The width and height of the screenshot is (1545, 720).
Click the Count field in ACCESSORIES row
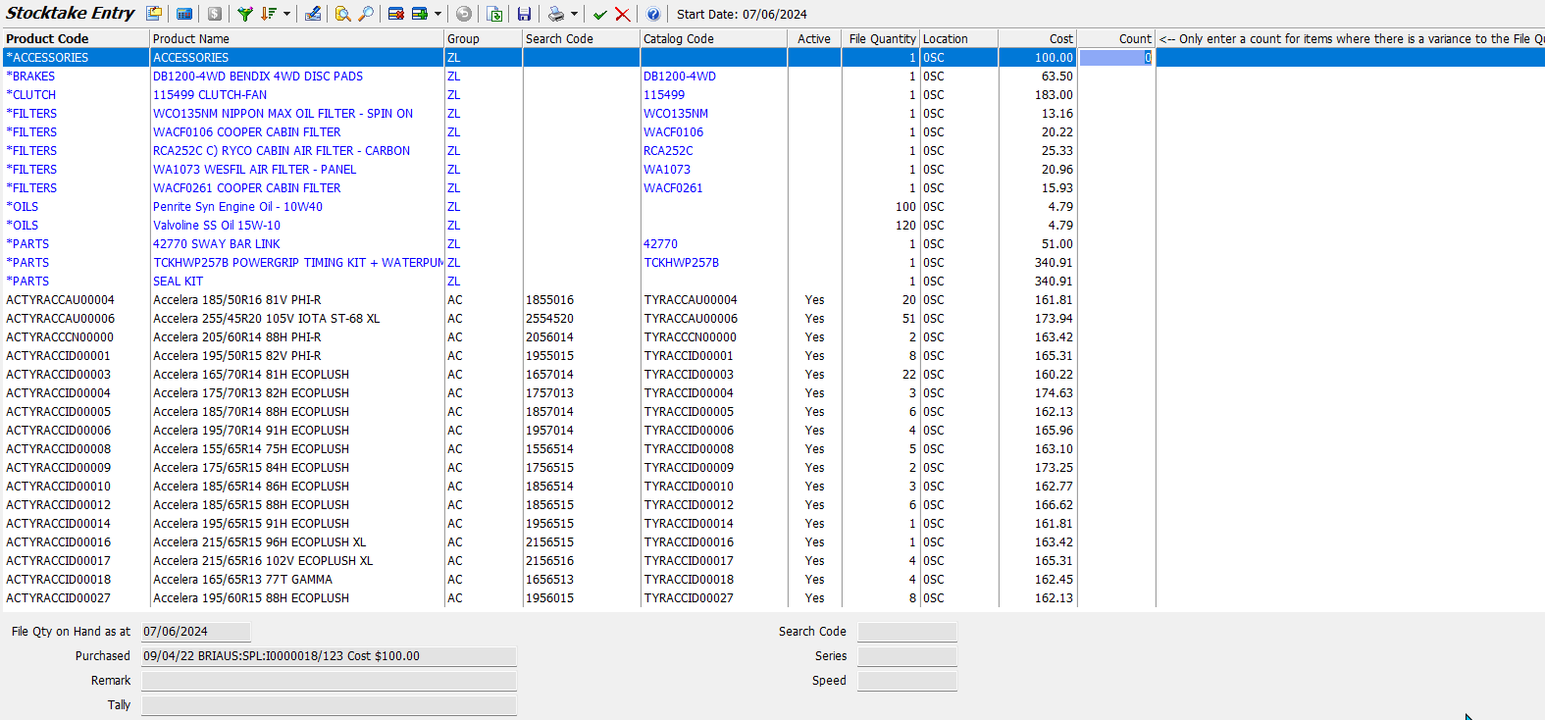pyautogui.click(x=1116, y=58)
